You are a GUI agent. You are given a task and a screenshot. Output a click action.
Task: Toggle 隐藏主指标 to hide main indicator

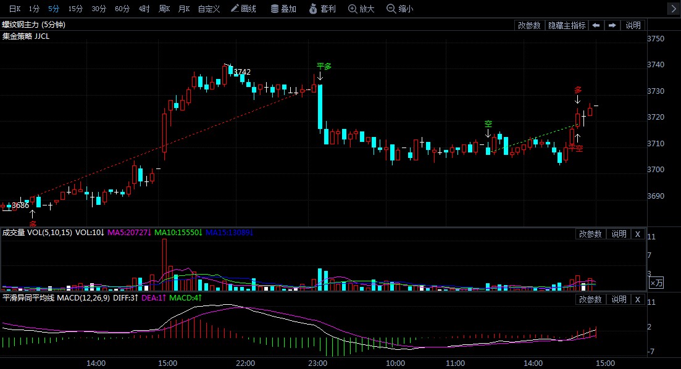click(x=567, y=25)
